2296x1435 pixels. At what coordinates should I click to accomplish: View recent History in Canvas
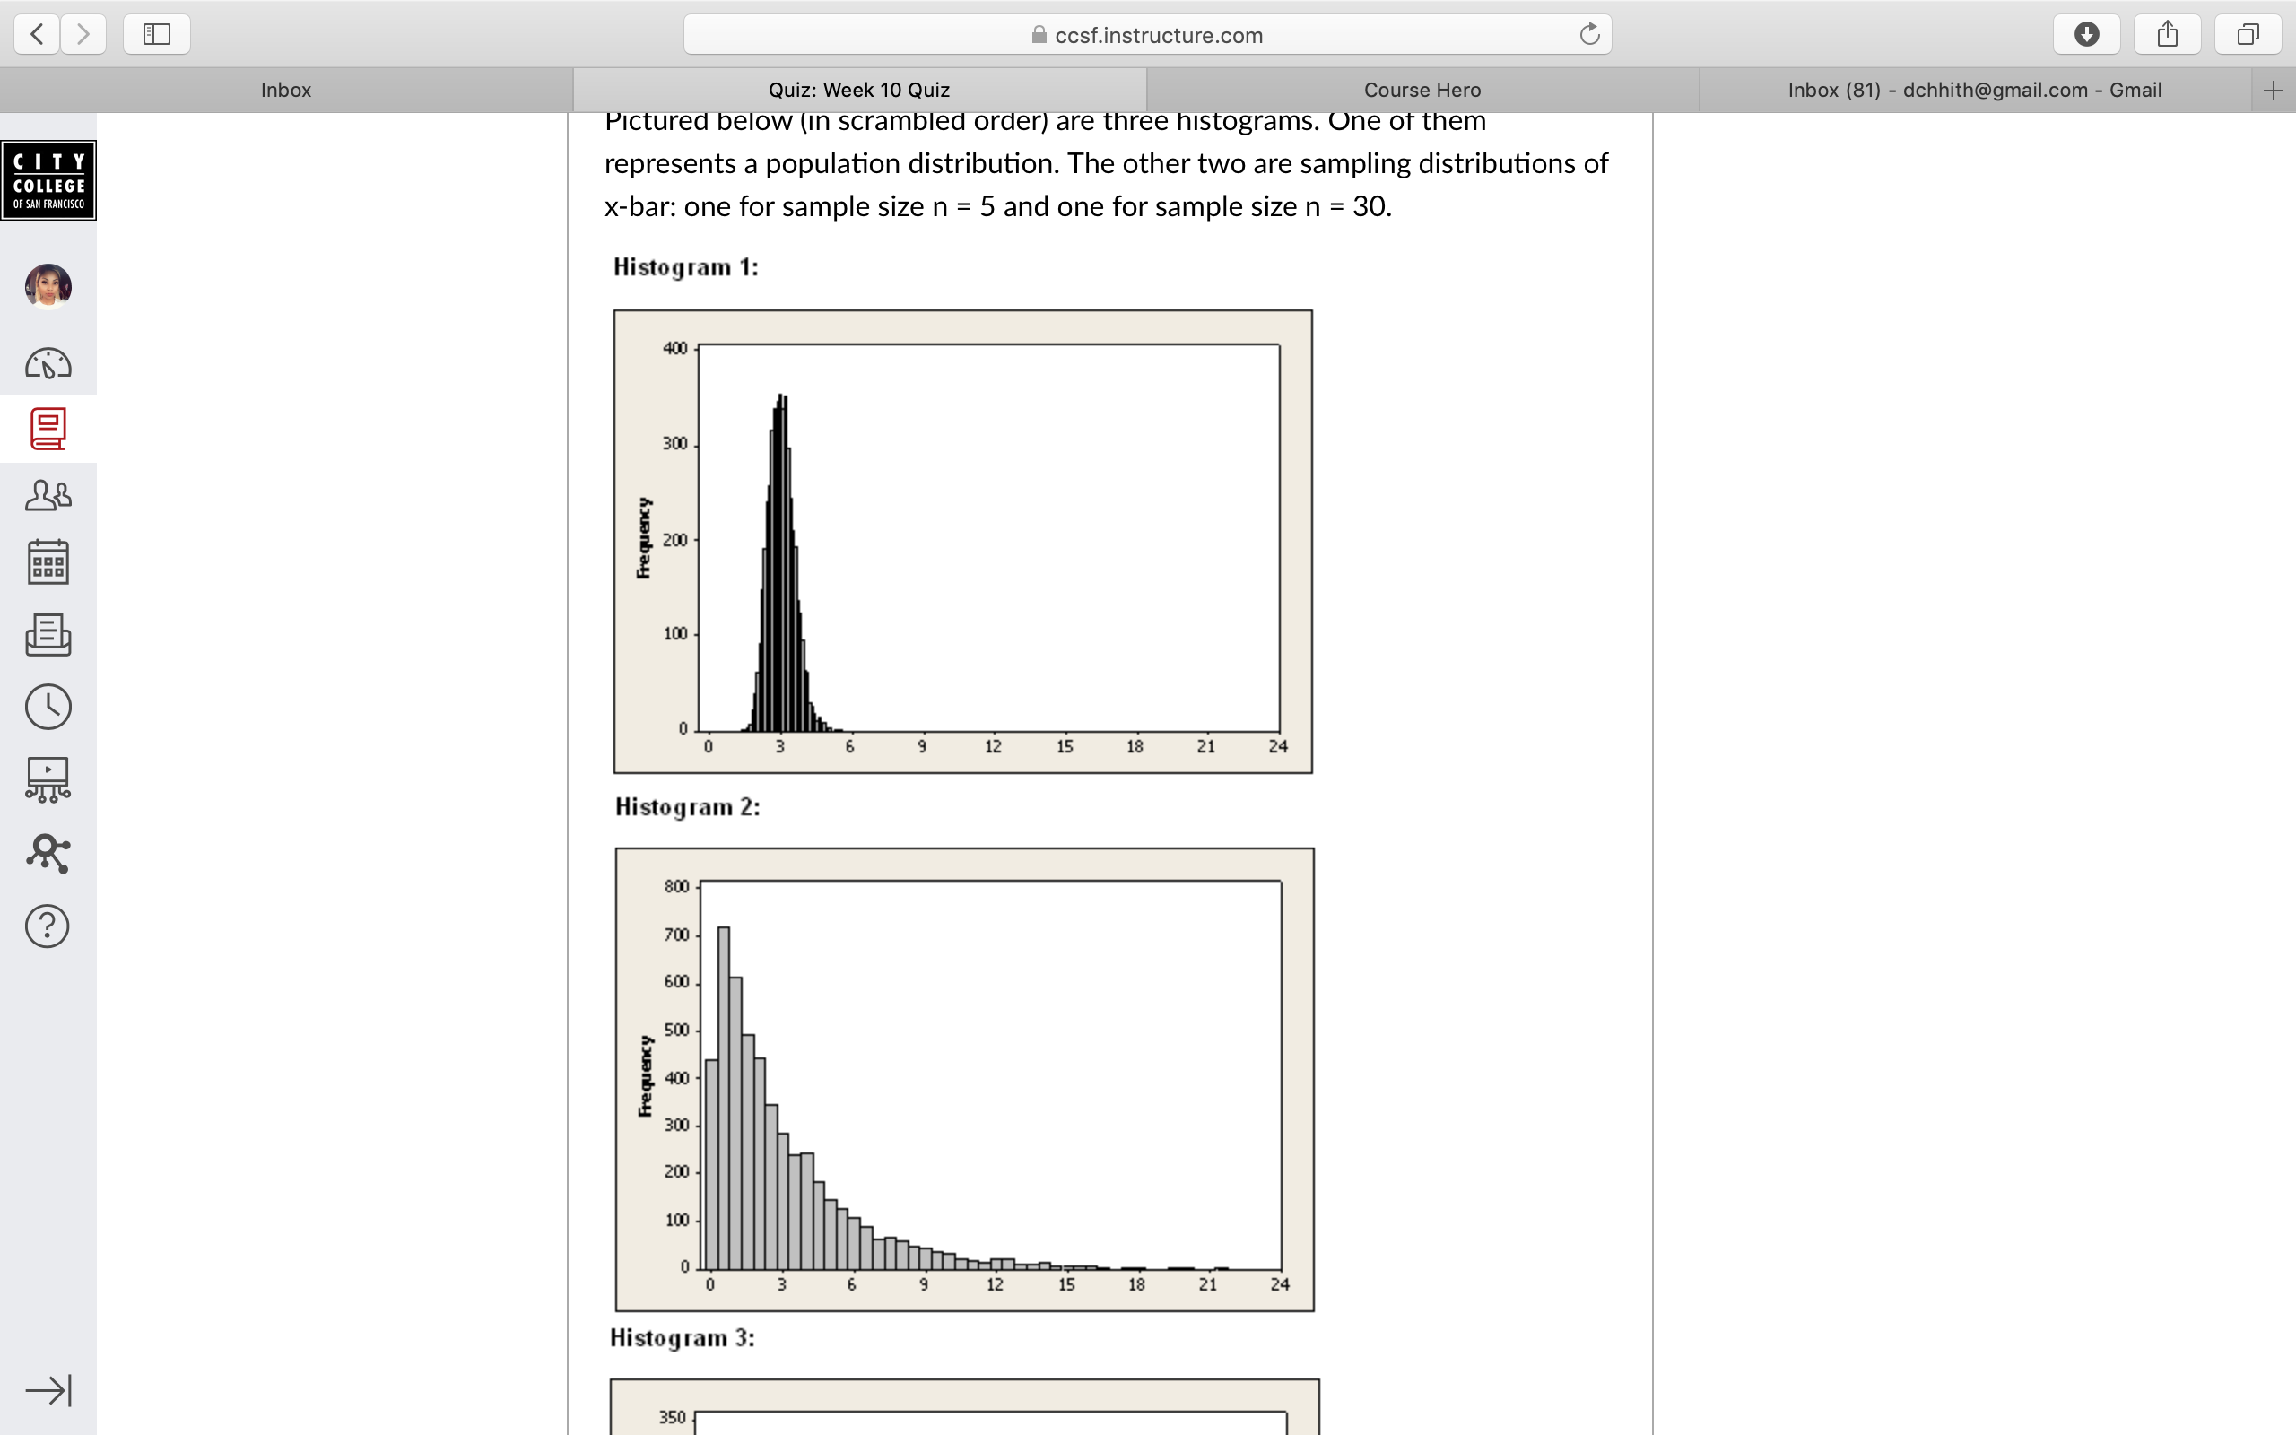tap(48, 706)
